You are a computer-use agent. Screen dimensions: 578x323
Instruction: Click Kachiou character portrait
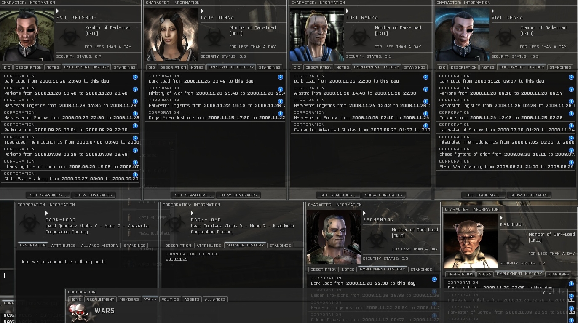[471, 241]
